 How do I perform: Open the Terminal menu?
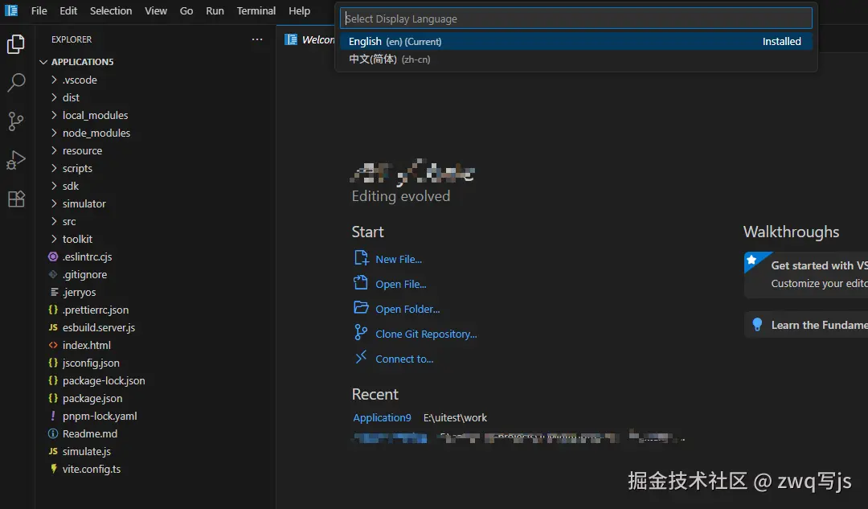256,10
